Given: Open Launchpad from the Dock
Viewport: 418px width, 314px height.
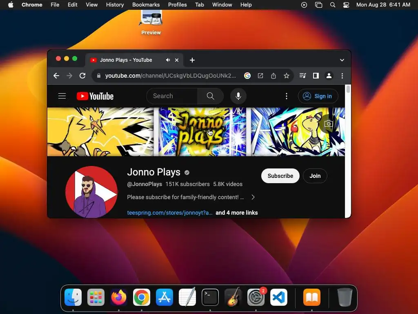Looking at the screenshot, I should click(96, 297).
